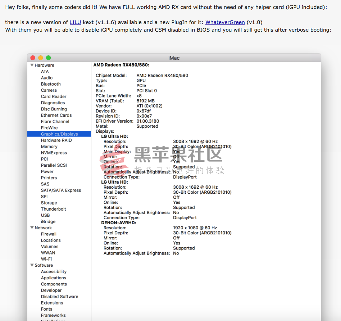Show Developer software information
Screen dimensions: 341x321
click(51, 290)
